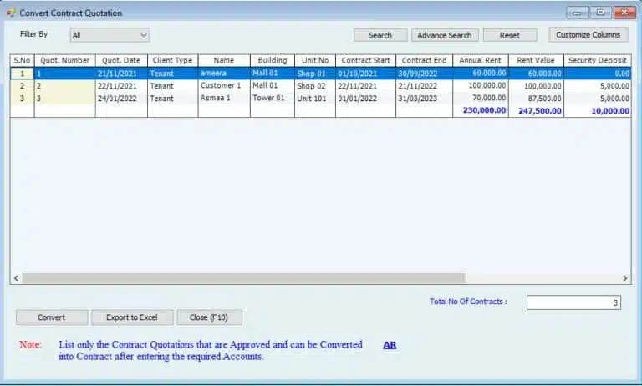Open Advance Search
Viewport: 642px width, 386px height.
[x=445, y=35]
